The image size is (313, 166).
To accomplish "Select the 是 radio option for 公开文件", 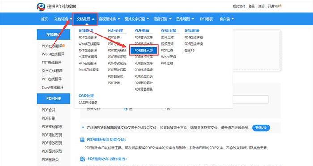I will [126, 109].
